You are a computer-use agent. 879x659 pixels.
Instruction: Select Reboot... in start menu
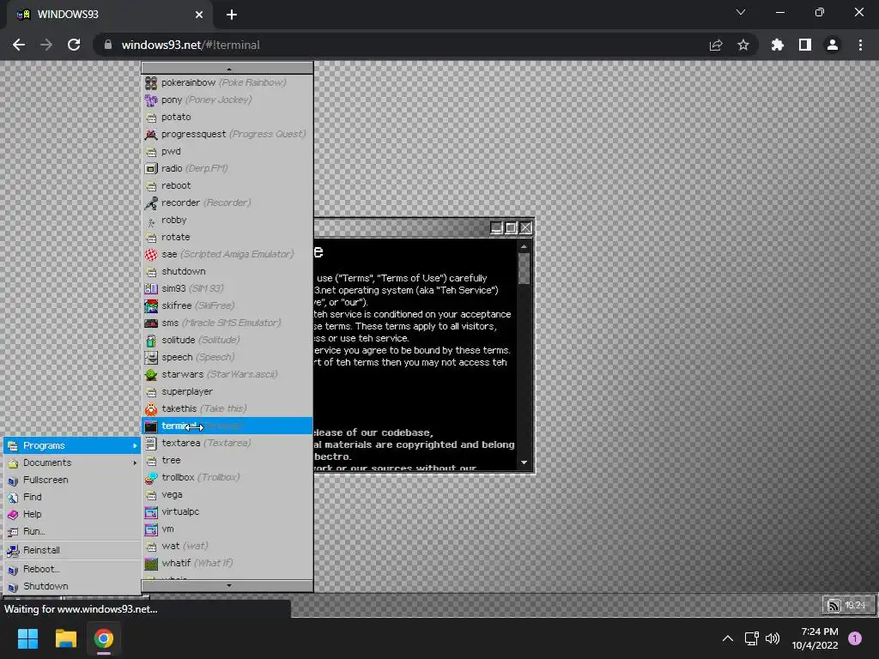(x=72, y=570)
